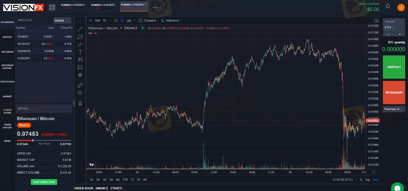Click the Day range slider marker
The height and width of the screenshot is (191, 408).
pos(33,140)
